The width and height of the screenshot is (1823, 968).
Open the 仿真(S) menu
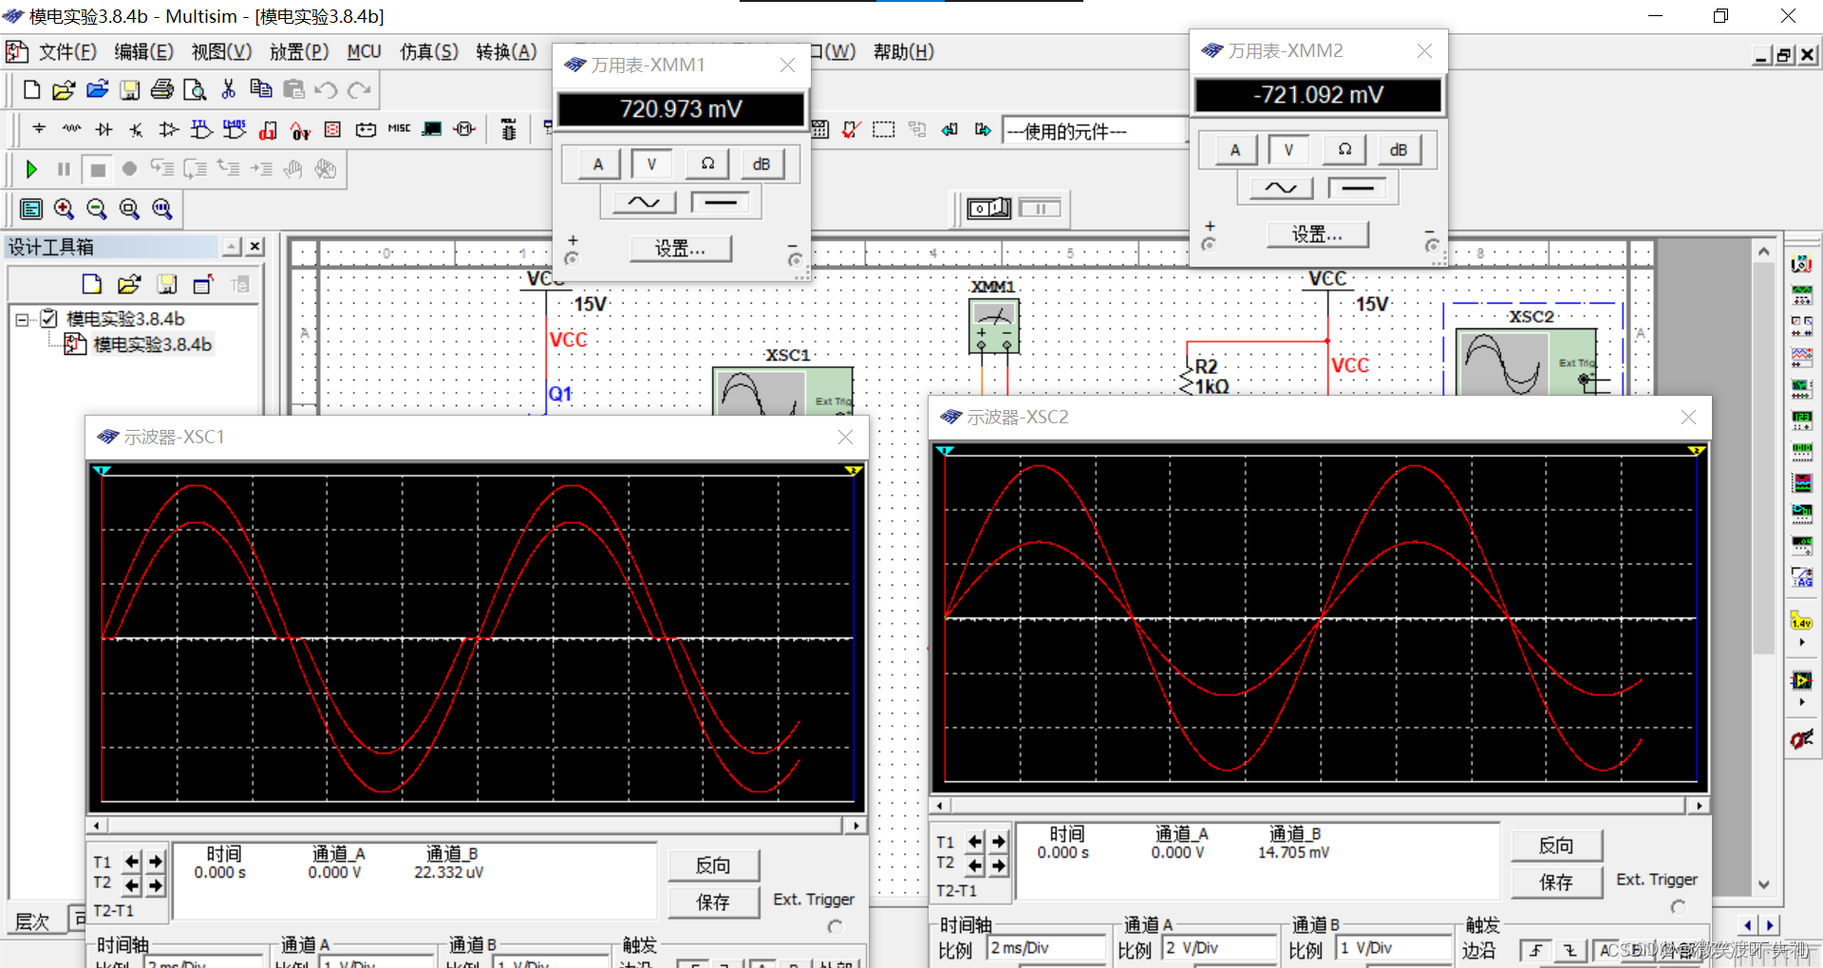428,52
